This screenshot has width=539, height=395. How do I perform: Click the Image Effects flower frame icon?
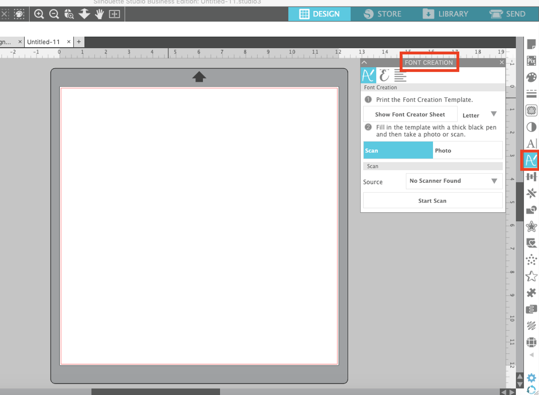click(x=531, y=110)
